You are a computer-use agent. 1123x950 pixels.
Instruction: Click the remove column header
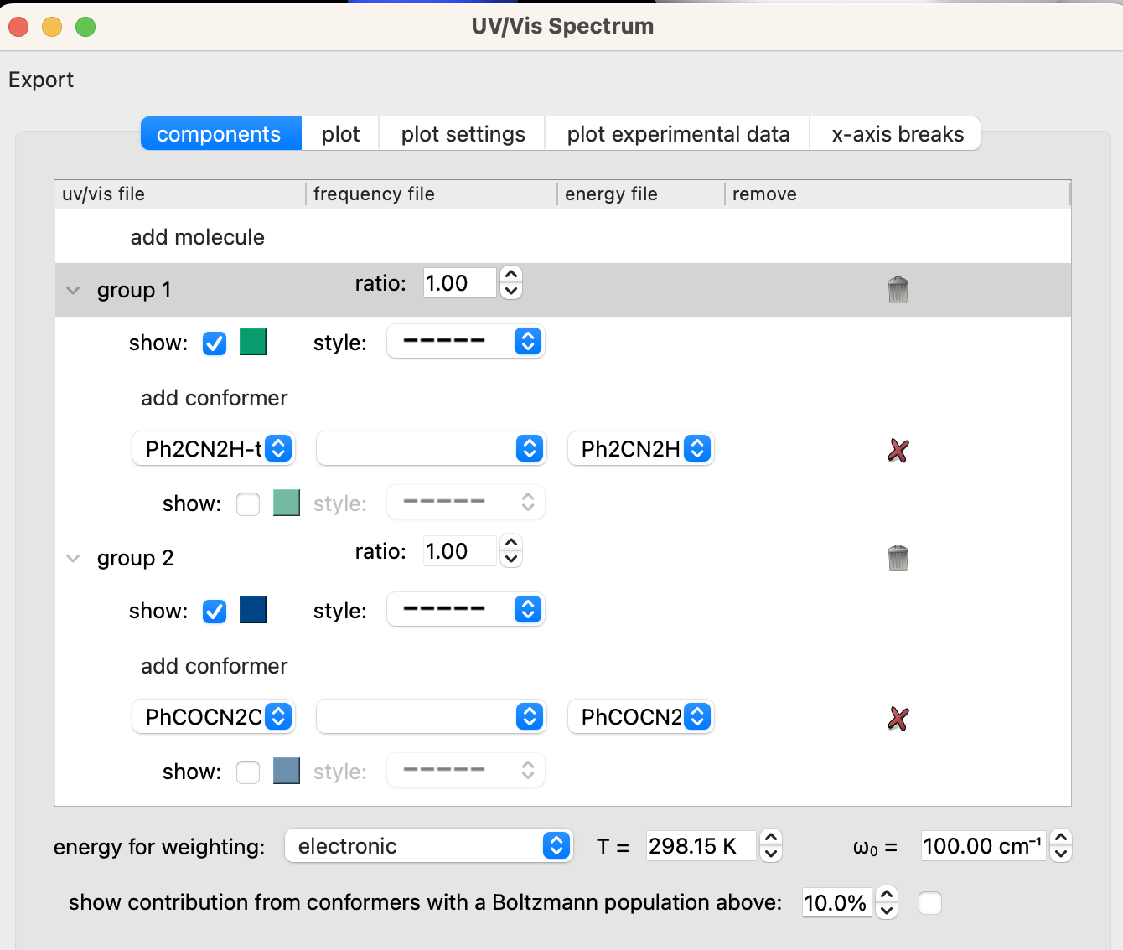tap(898, 194)
